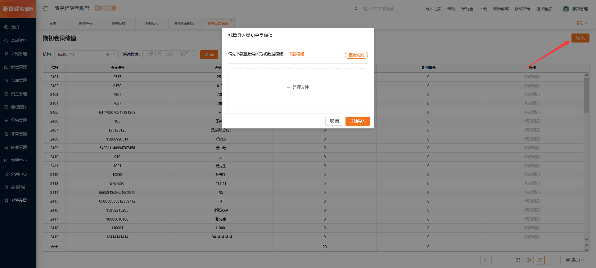Click 取消 to cancel import

click(334, 121)
